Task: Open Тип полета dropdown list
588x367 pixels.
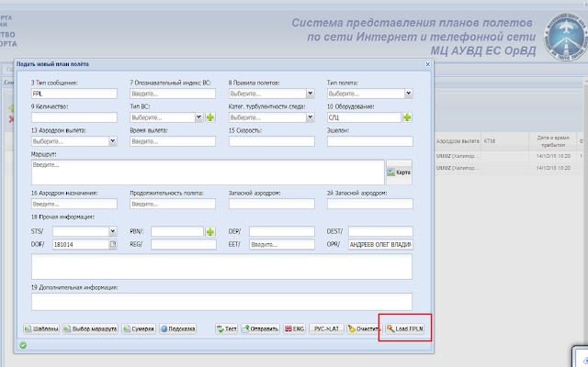Action: coord(408,94)
